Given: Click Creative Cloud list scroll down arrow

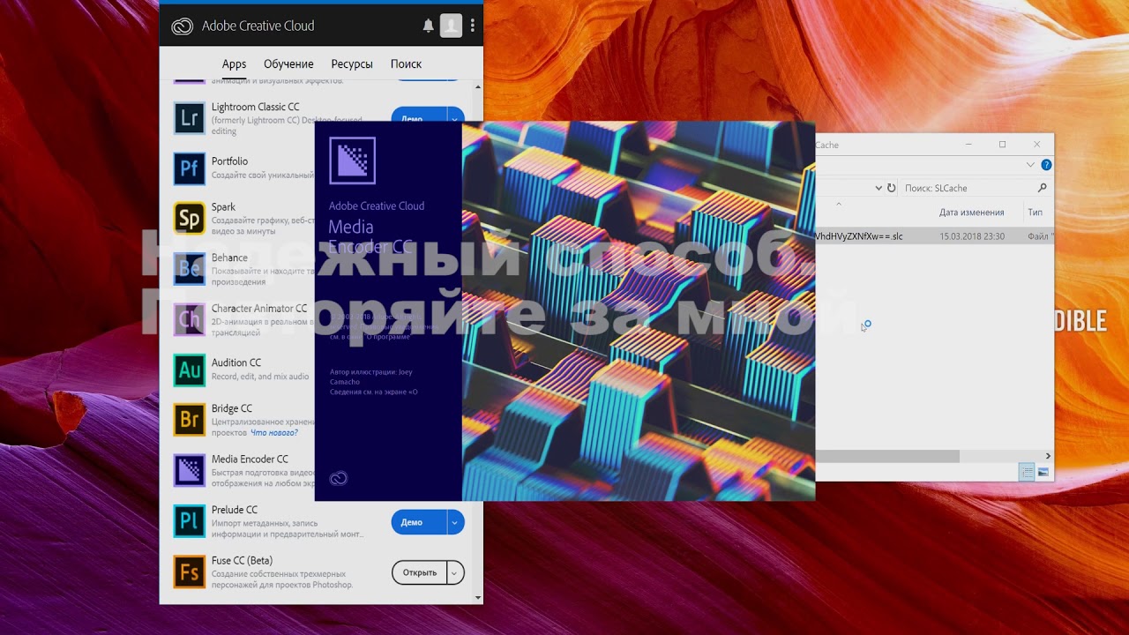Looking at the screenshot, I should [x=480, y=598].
